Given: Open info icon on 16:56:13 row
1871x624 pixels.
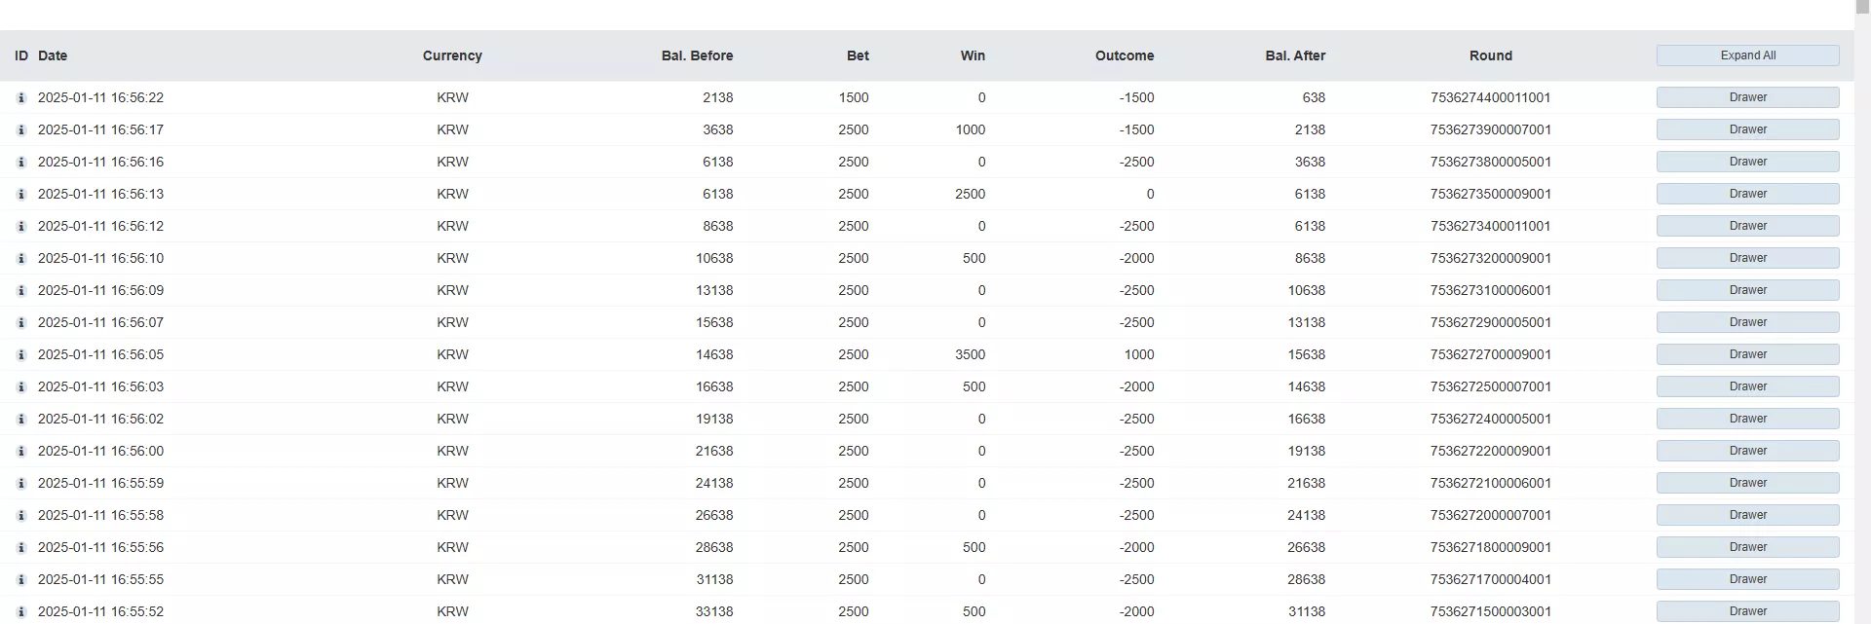Looking at the screenshot, I should coord(21,195).
